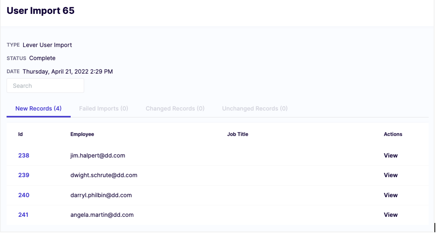This screenshot has width=436, height=233.
Task: Click View for dwight.schrute@dd.com
Action: click(390, 175)
